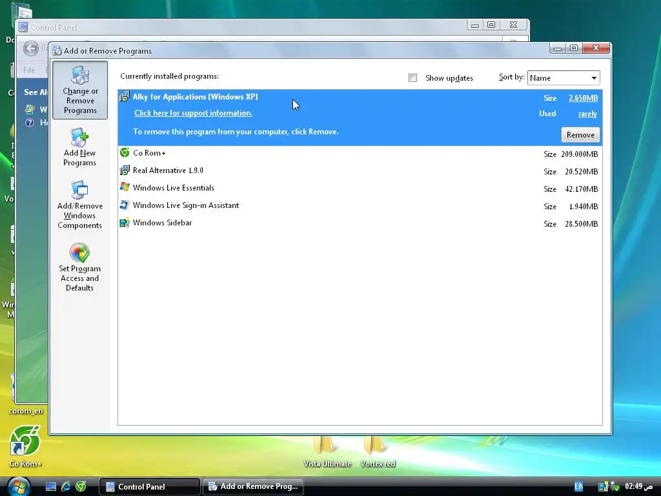Open File menu in Control Panel window
This screenshot has height=496, width=661.
coord(29,70)
